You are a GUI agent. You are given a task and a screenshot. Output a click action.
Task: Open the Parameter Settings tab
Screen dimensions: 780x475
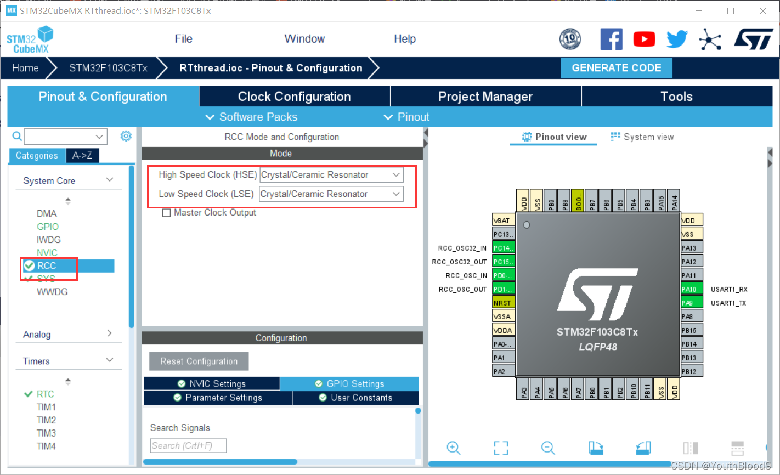click(x=218, y=398)
